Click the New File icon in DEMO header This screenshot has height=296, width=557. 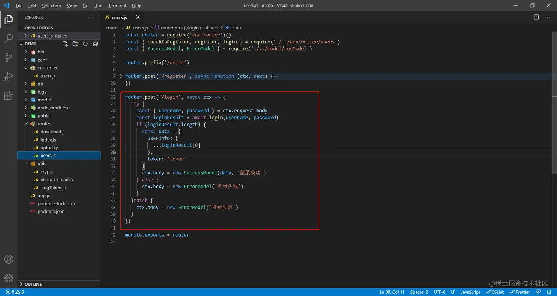click(65, 44)
